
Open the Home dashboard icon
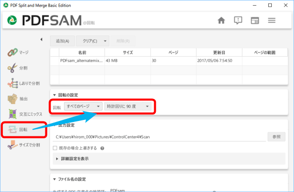(x=221, y=20)
